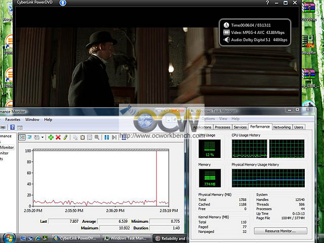This screenshot has width=324, height=243.
Task: Click the Minimum value field 0.775
Action: coord(165,221)
